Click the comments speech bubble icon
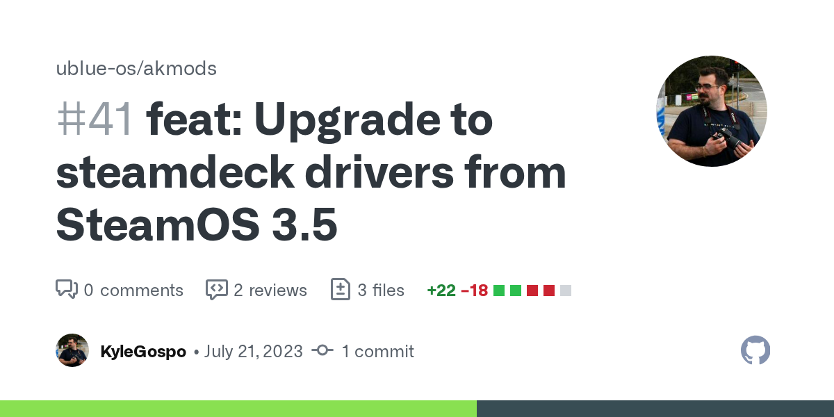Viewport: 834px width, 417px height. [x=67, y=290]
